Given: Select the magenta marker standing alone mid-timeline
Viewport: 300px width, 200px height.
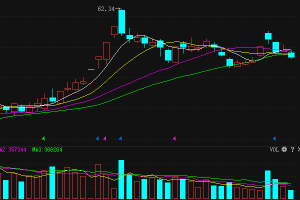Looking at the screenshot, I should tap(174, 138).
